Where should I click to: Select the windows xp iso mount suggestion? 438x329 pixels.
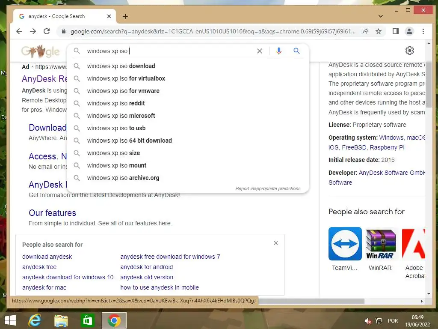point(188,165)
